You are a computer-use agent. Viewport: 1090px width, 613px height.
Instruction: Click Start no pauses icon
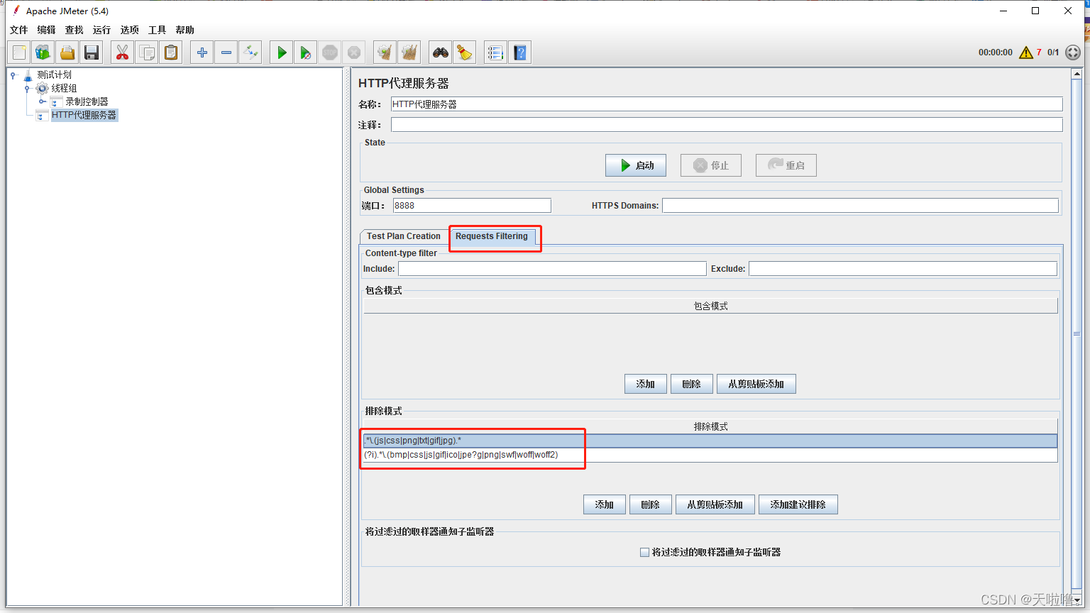[x=306, y=53]
